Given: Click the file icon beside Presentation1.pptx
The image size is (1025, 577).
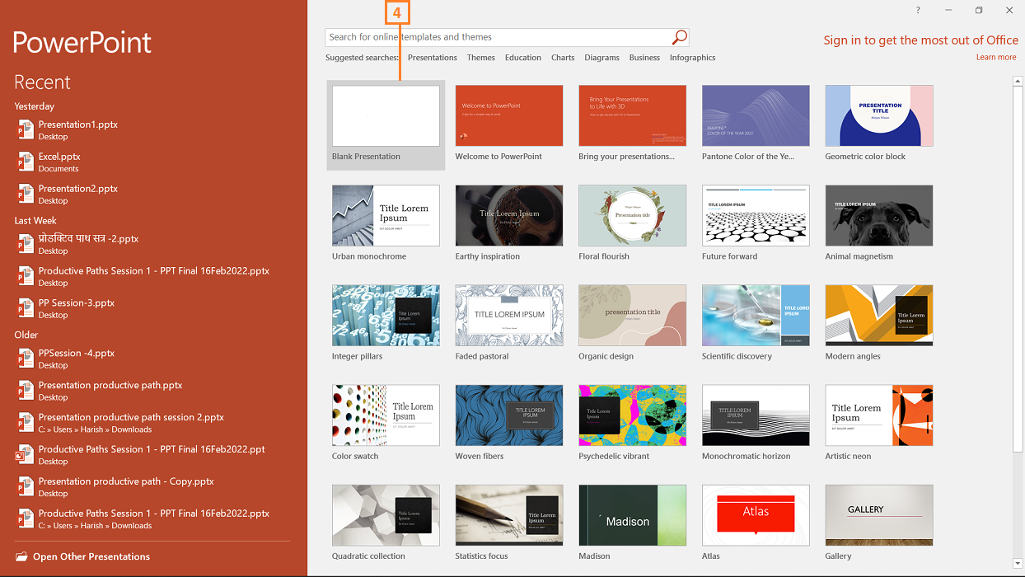Looking at the screenshot, I should click(x=25, y=129).
